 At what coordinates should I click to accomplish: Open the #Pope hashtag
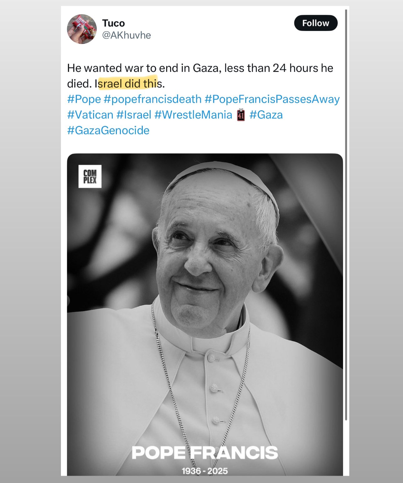[84, 99]
